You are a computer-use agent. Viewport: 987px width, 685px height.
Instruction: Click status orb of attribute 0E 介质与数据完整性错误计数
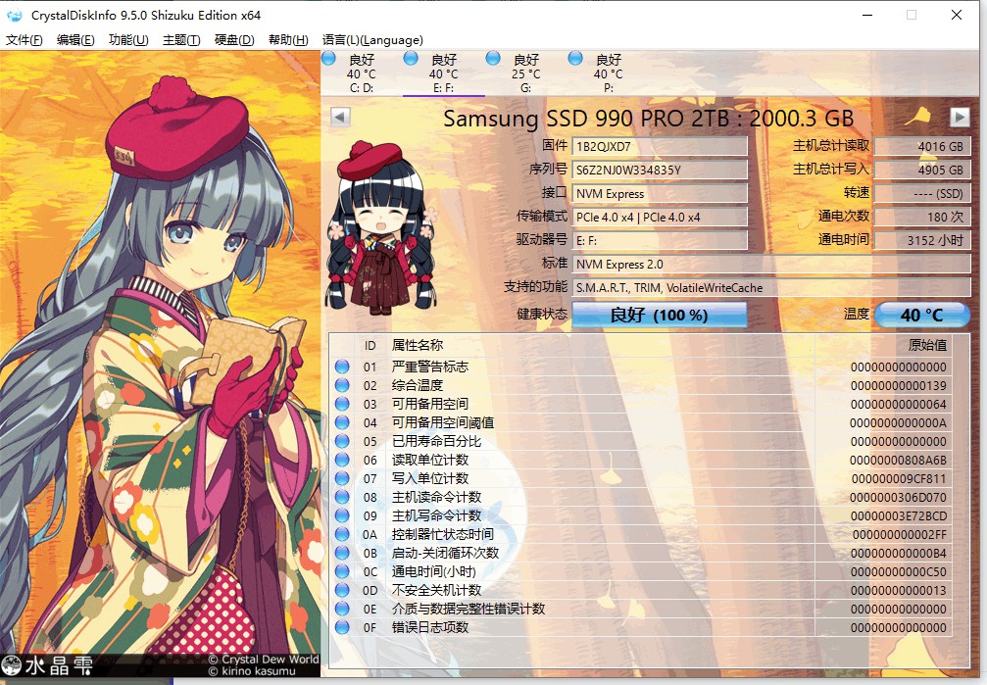point(342,609)
